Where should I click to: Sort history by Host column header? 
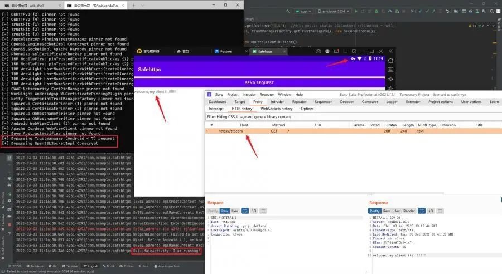244,125
